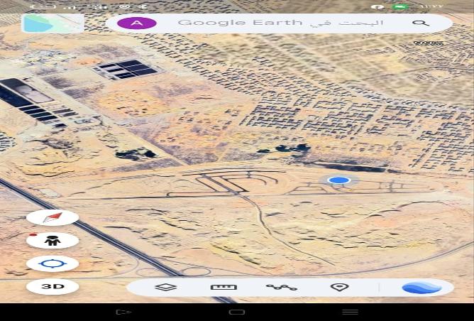Toggle the 3D view button
The width and height of the screenshot is (474, 321).
(x=53, y=287)
